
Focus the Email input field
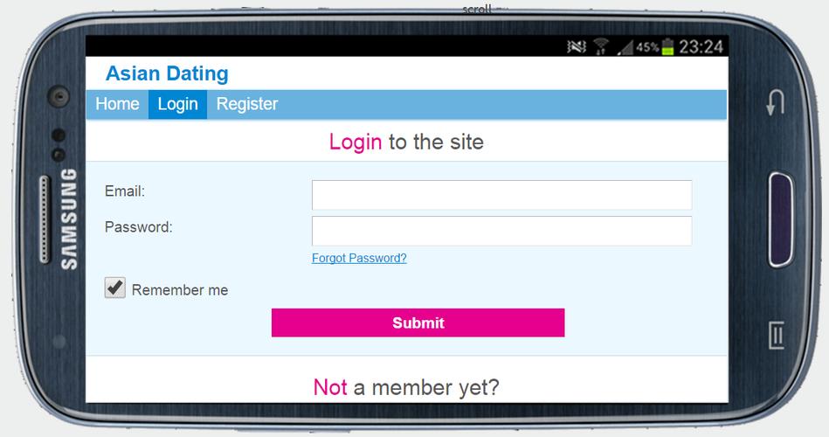tap(501, 195)
